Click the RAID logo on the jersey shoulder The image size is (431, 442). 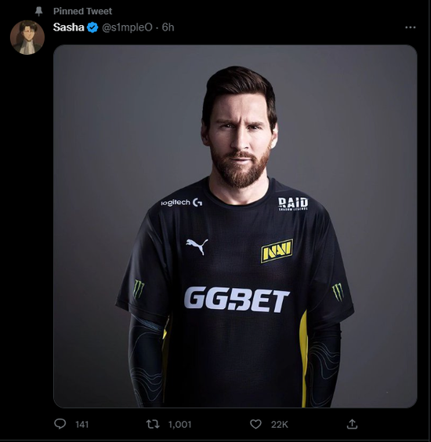pyautogui.click(x=293, y=203)
